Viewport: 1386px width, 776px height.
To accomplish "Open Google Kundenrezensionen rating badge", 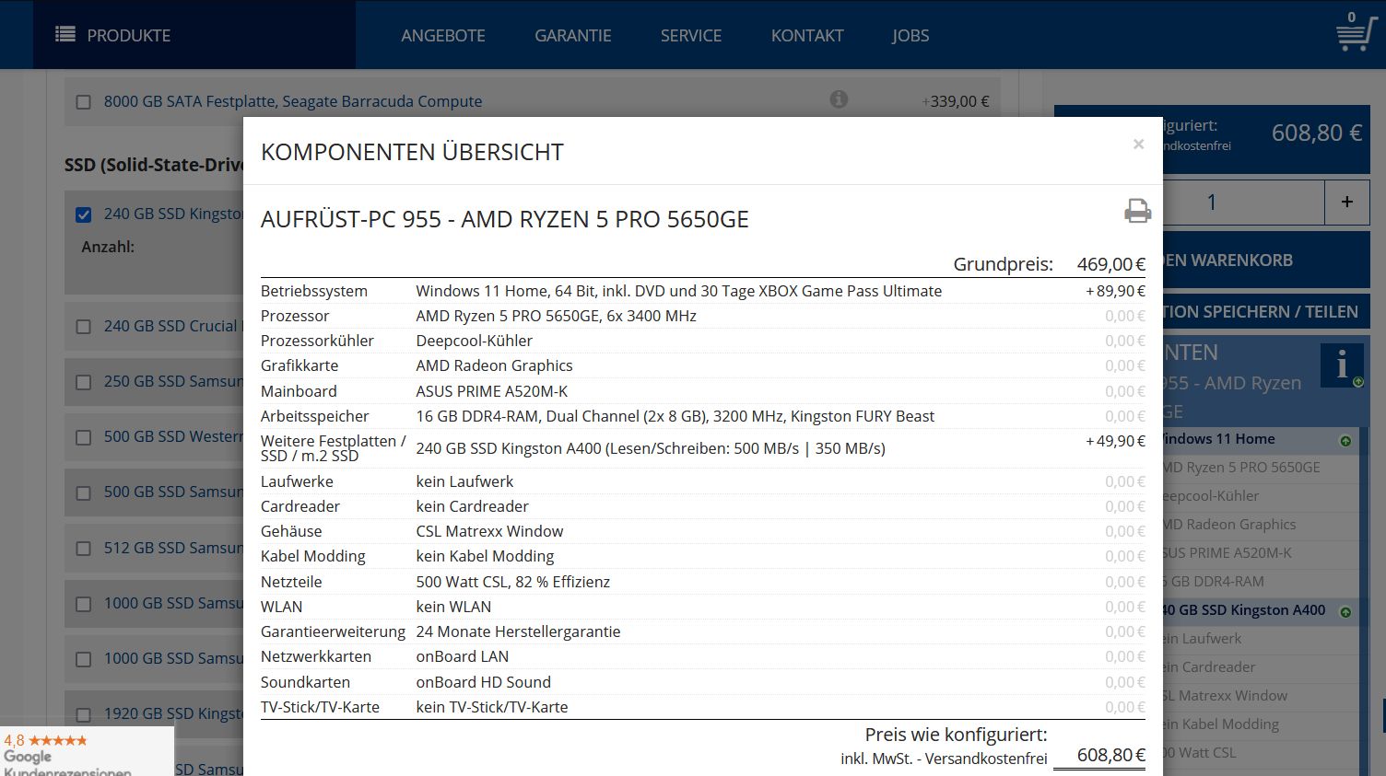I will (87, 751).
